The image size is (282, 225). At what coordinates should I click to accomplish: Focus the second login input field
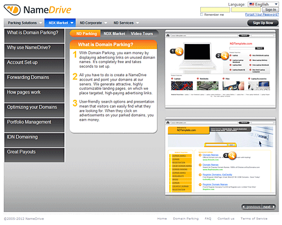(246, 10)
